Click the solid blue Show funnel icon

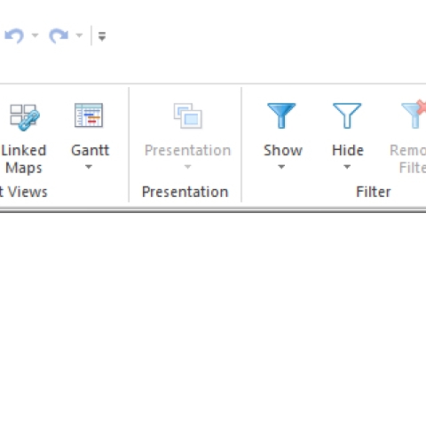coord(281,115)
